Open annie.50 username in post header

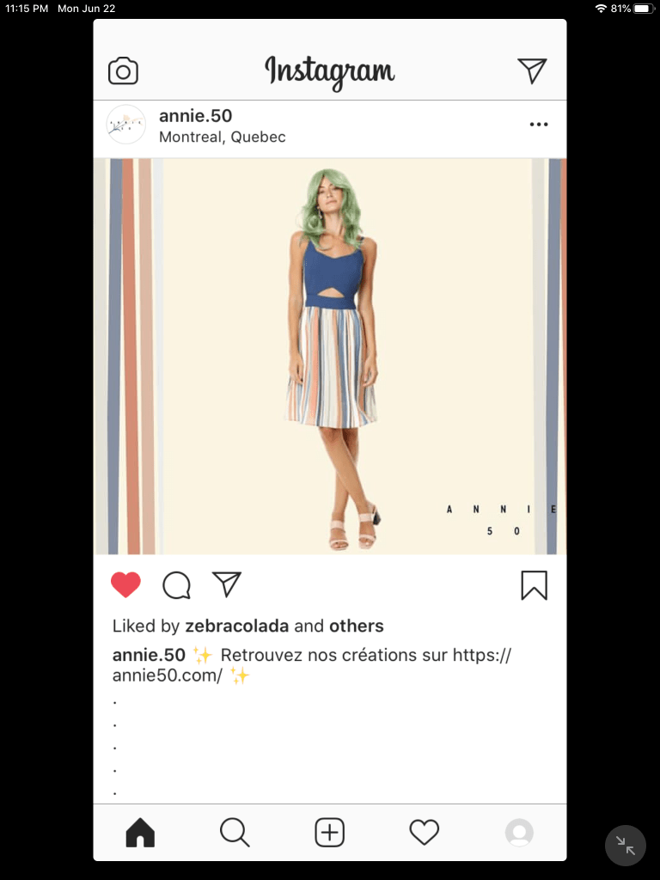(x=195, y=116)
